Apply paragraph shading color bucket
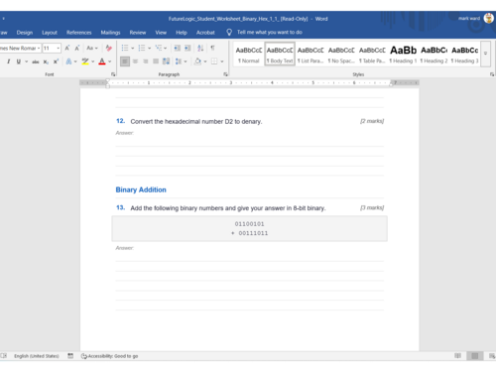 [x=197, y=62]
